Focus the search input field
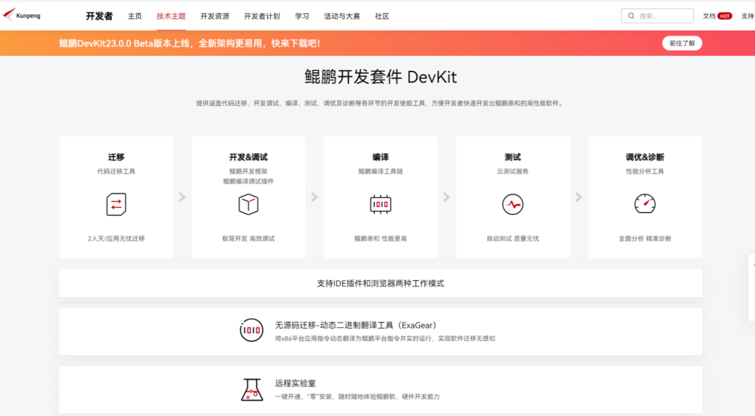The height and width of the screenshot is (416, 755). (657, 16)
